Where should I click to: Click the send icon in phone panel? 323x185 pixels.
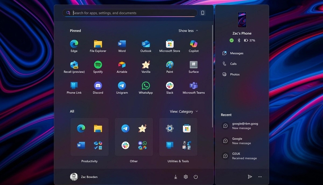[x=249, y=177]
